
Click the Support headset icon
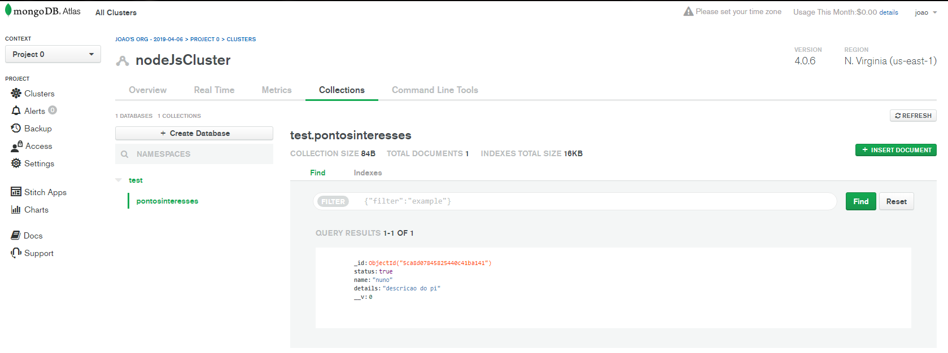click(16, 253)
